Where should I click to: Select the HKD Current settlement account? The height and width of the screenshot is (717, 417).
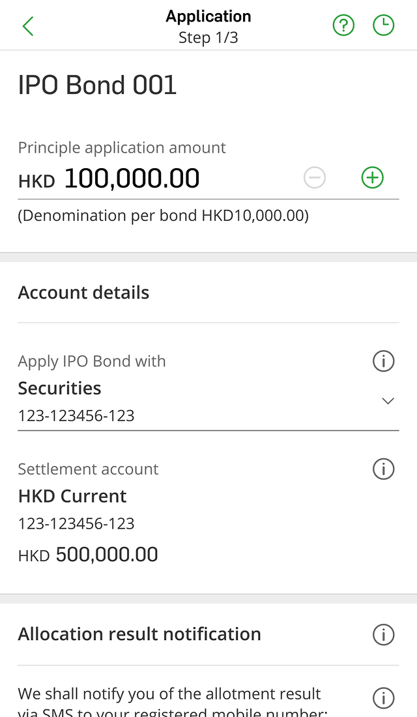click(72, 496)
